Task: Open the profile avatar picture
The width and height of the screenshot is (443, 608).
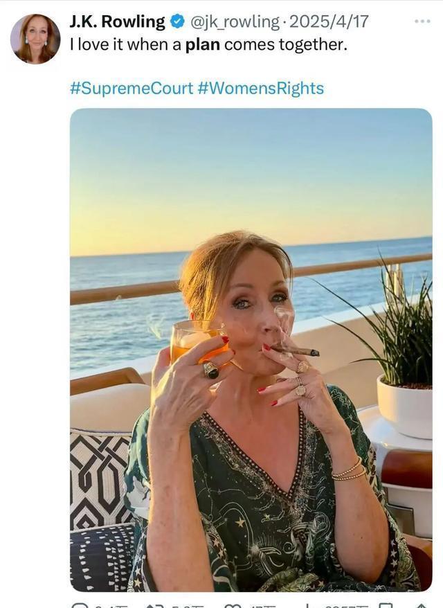Action: tap(35, 39)
